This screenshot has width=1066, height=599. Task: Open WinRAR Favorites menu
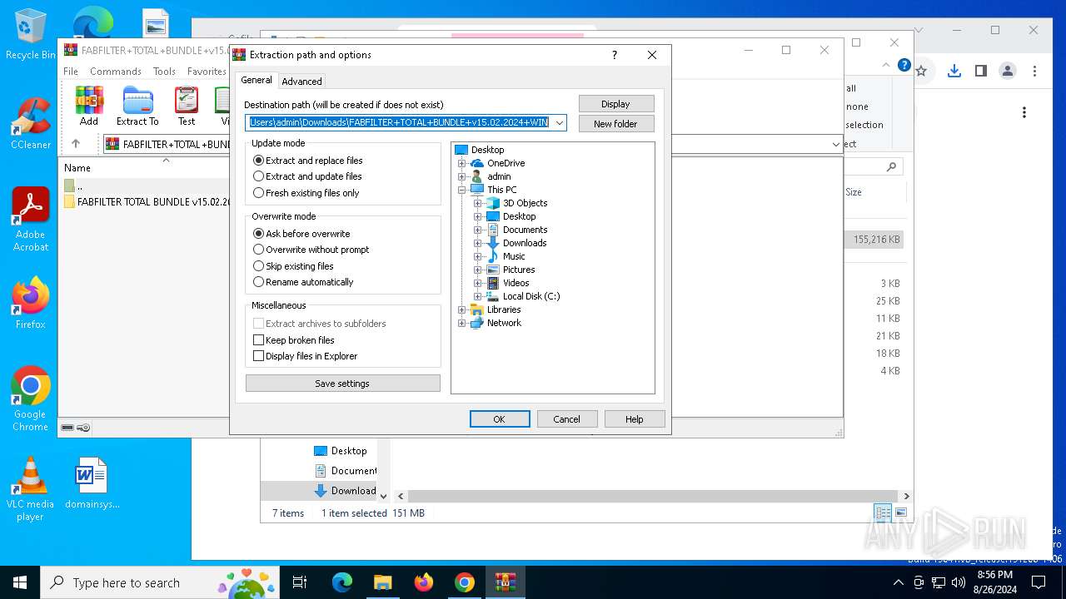207,72
